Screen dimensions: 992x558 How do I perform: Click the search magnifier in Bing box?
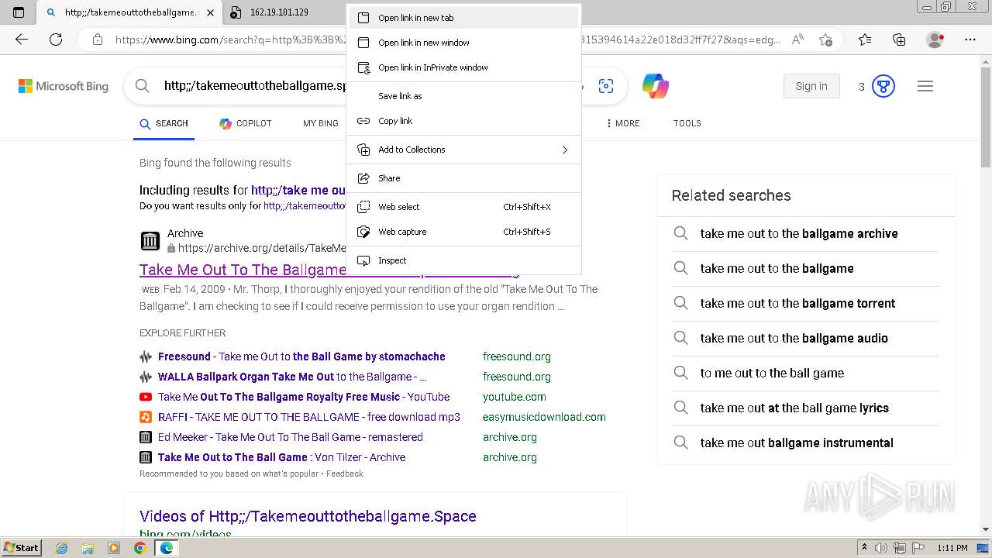tap(143, 86)
